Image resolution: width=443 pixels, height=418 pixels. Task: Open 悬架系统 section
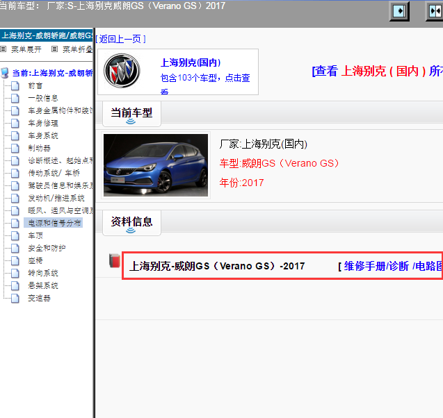click(43, 285)
